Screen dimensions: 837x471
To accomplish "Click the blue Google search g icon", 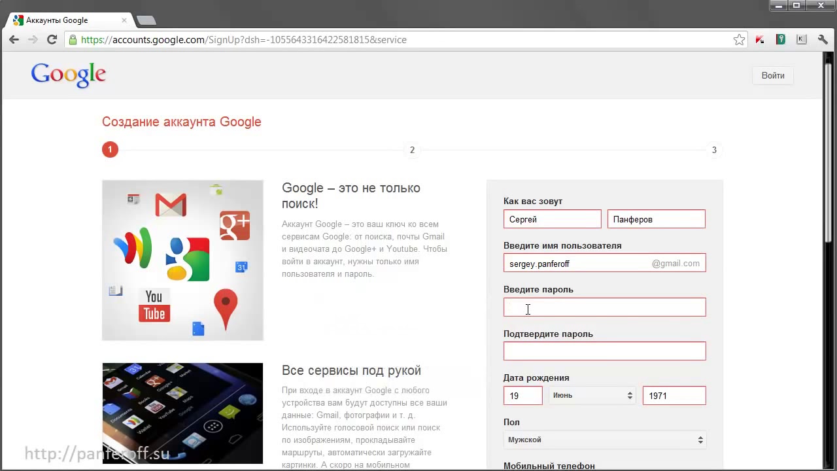I will [x=188, y=259].
